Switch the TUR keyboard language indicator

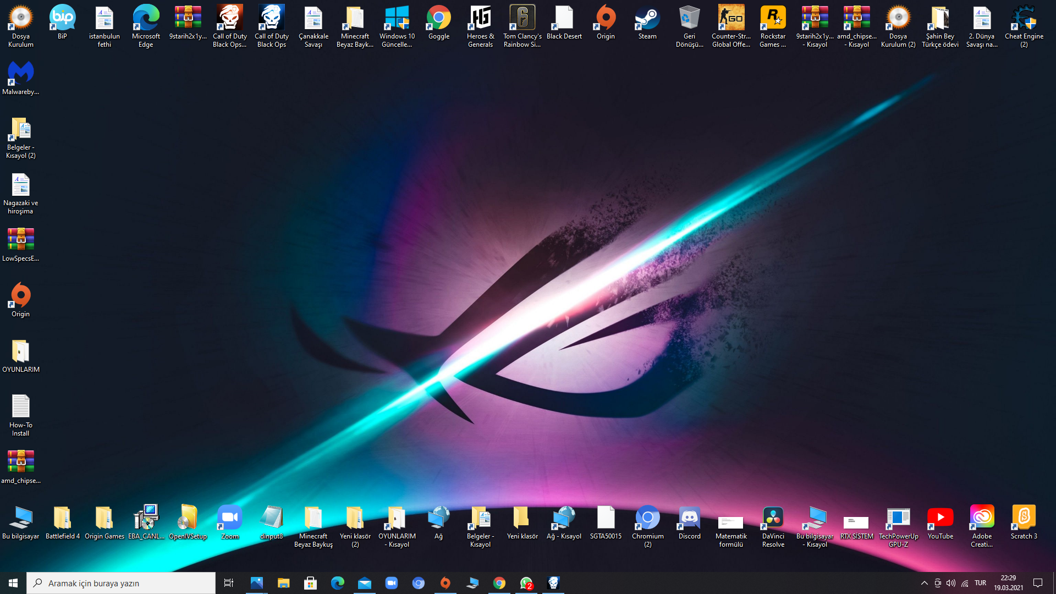coord(980,583)
